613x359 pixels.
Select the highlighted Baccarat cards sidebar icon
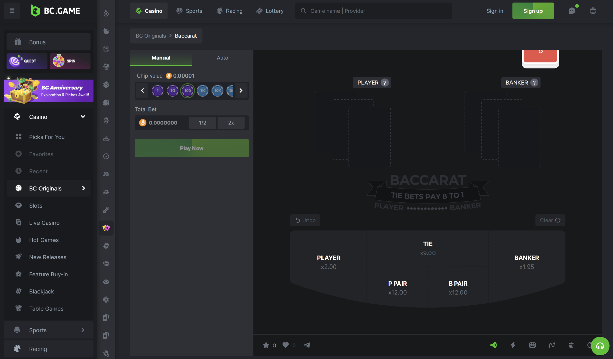click(106, 228)
